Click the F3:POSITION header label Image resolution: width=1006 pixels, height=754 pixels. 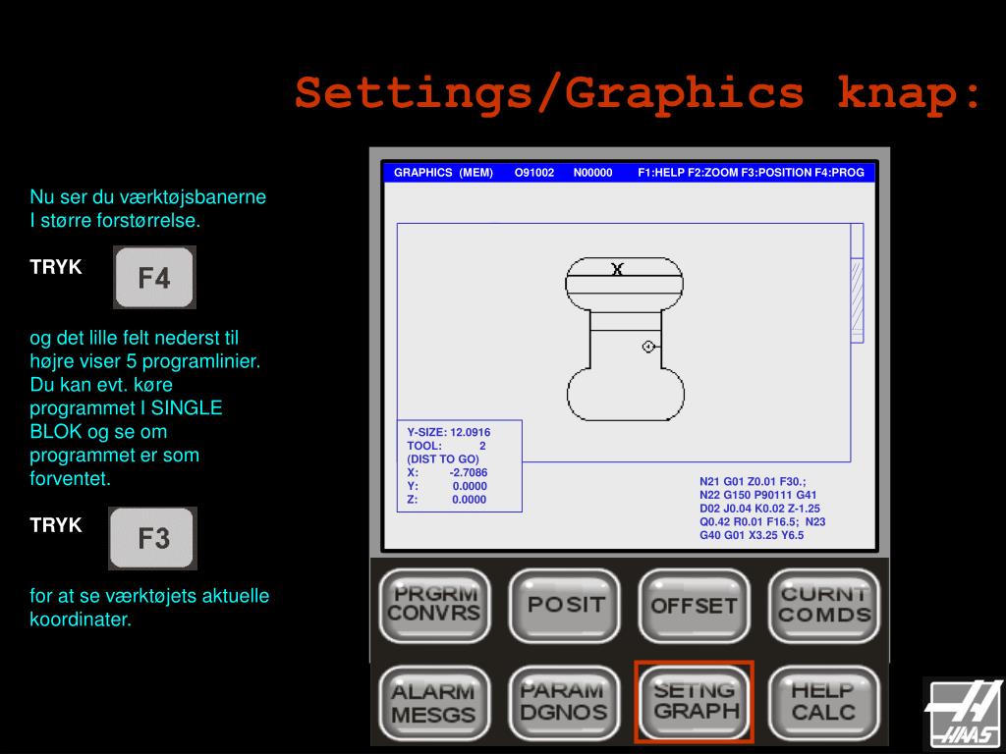click(776, 173)
